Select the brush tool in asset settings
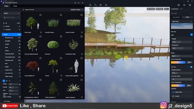This screenshot has width=194, height=109. 4,81
